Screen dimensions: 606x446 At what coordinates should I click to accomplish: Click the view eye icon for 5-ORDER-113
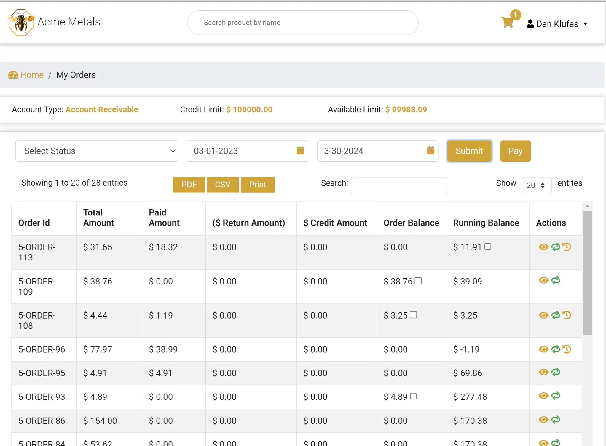point(543,247)
